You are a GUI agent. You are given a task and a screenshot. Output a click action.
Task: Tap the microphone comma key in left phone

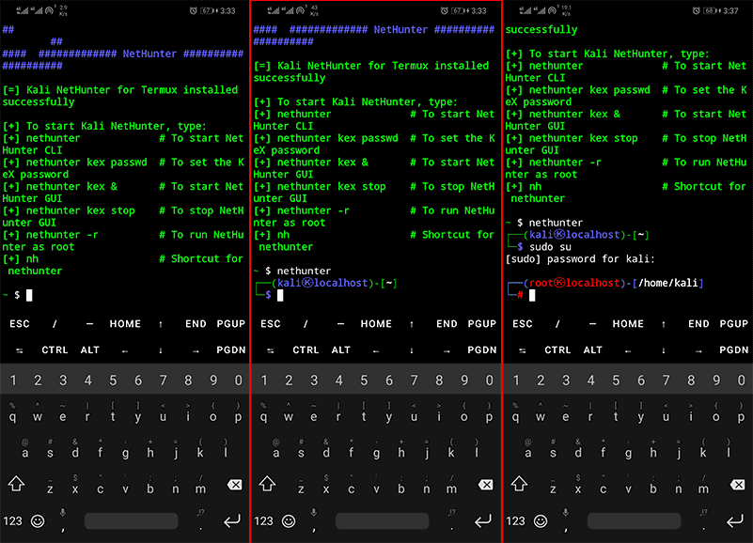pyautogui.click(x=62, y=520)
